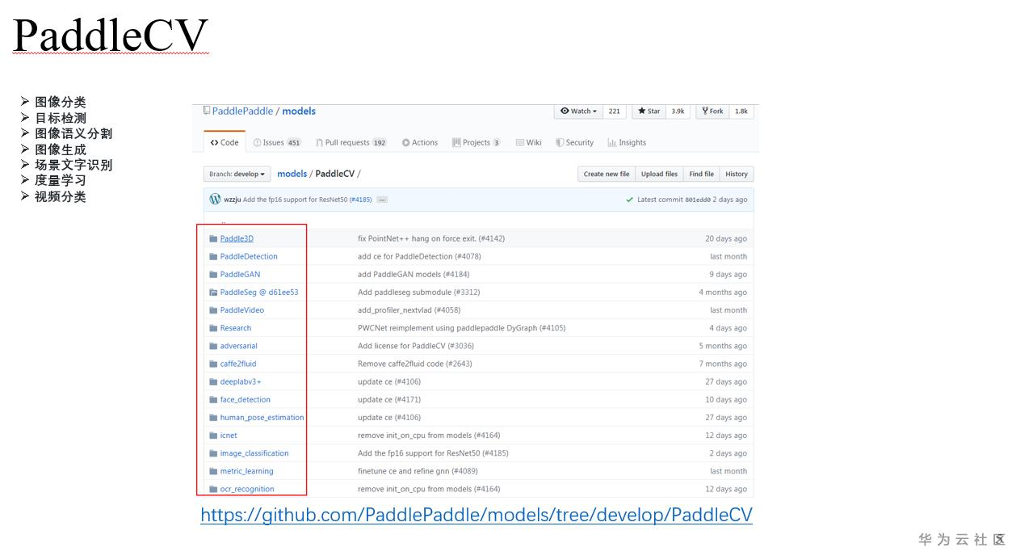Open the Wiki tab

click(x=529, y=143)
